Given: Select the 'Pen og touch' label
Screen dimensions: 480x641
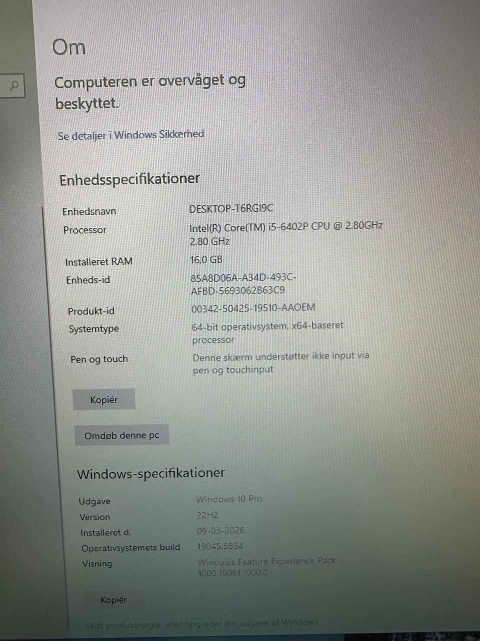Looking at the screenshot, I should 99,359.
